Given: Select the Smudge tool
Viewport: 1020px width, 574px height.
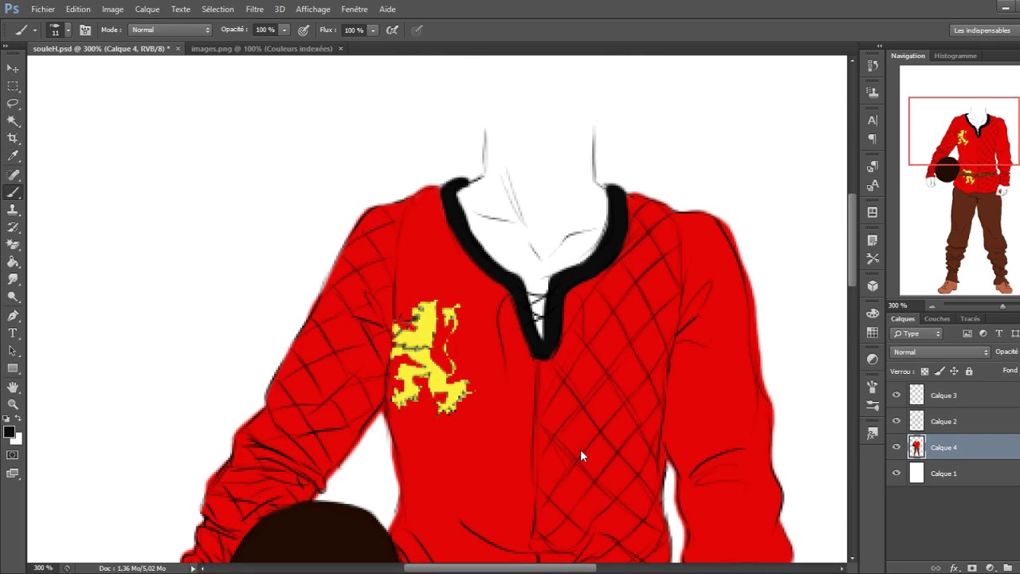Looking at the screenshot, I should [13, 280].
